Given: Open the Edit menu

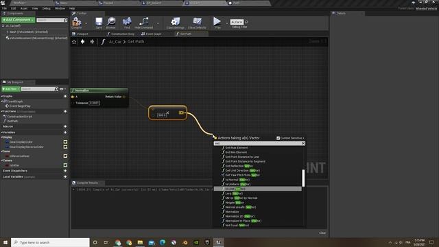Looking at the screenshot, I should click(14, 8).
